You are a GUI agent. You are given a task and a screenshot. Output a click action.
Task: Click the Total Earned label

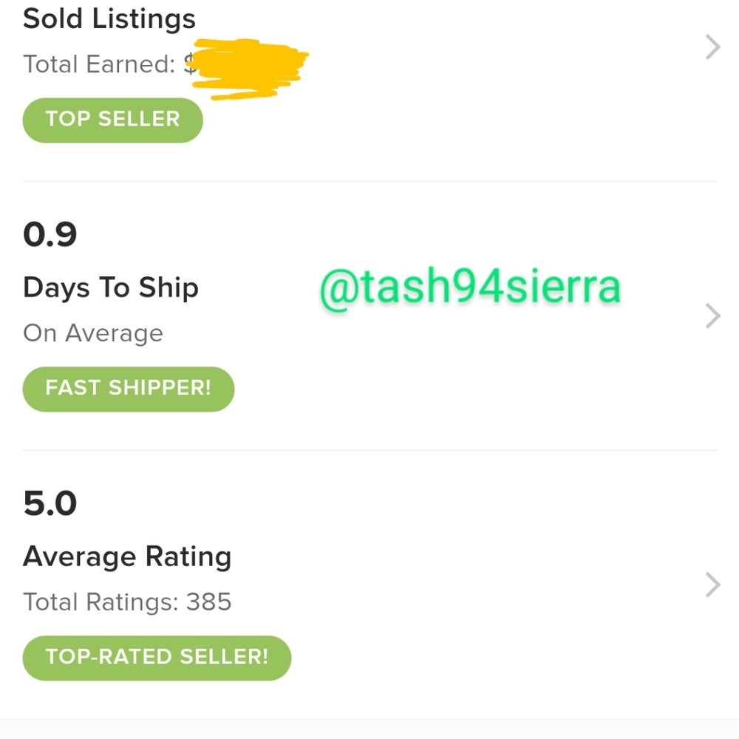coord(98,64)
